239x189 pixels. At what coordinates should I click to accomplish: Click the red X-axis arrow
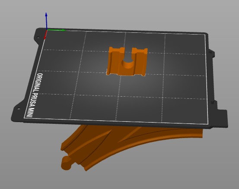click(x=45, y=35)
